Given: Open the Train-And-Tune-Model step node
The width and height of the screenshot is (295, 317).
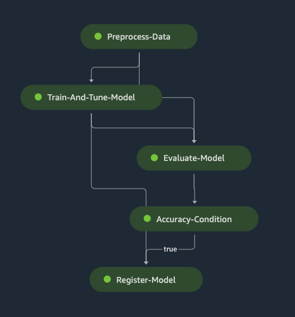Looking at the screenshot, I should pos(91,97).
